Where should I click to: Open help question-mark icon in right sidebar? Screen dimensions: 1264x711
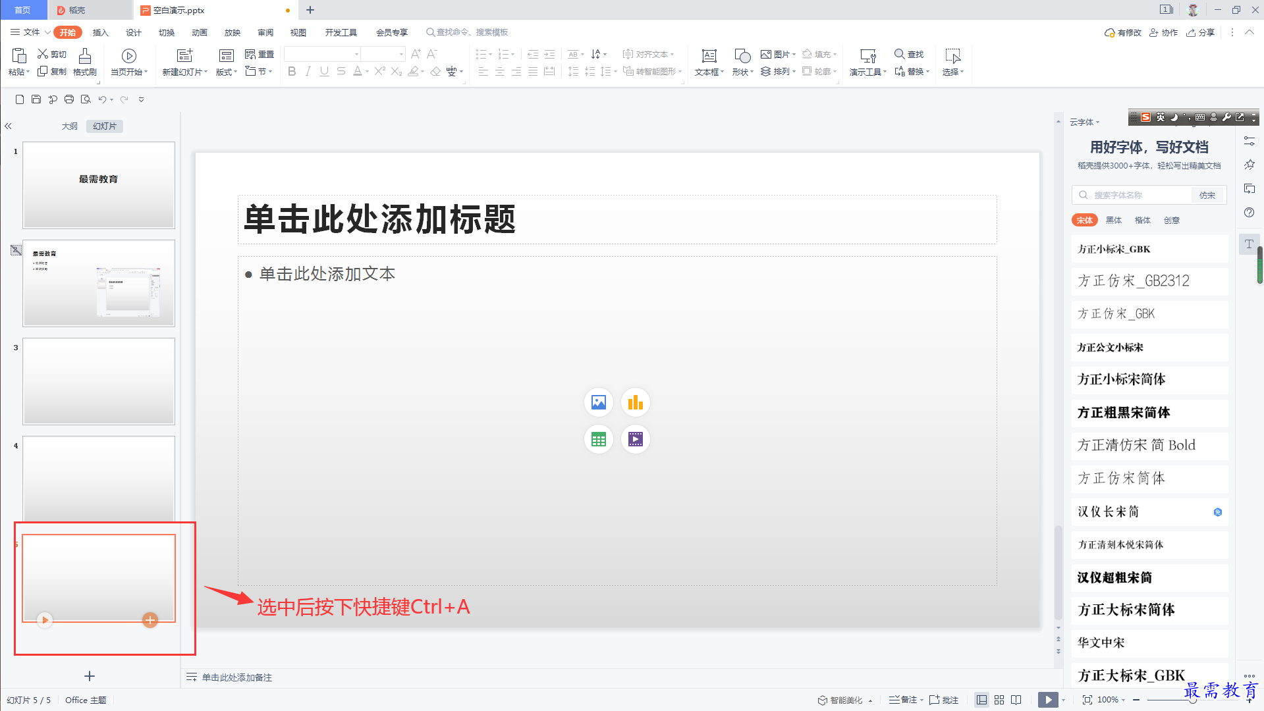coord(1249,213)
